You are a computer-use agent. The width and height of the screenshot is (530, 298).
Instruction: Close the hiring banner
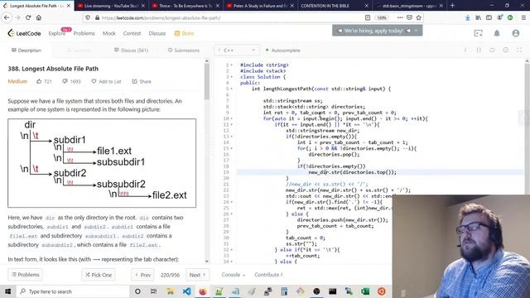point(416,31)
